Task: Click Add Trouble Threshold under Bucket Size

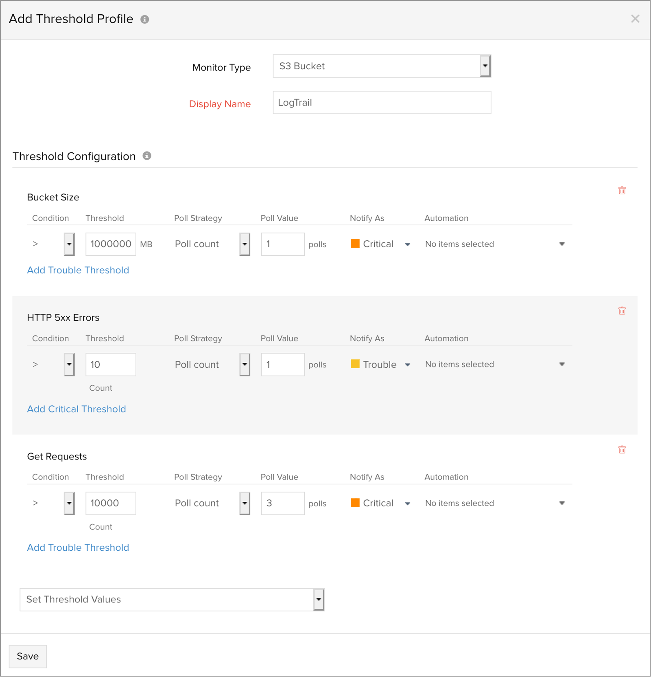Action: [x=78, y=270]
